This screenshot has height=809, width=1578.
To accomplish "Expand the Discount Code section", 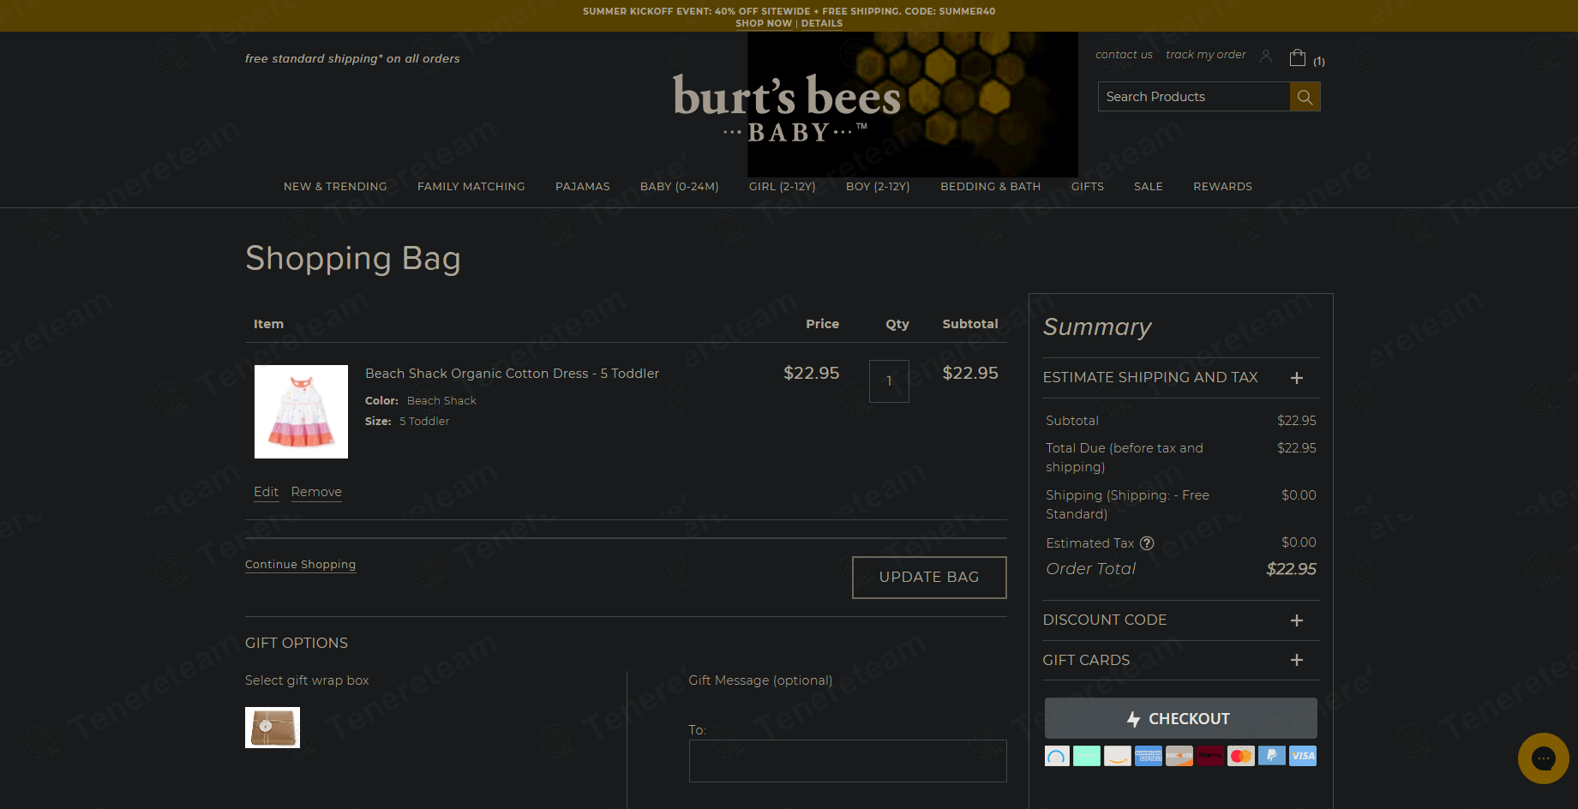I will (1297, 620).
